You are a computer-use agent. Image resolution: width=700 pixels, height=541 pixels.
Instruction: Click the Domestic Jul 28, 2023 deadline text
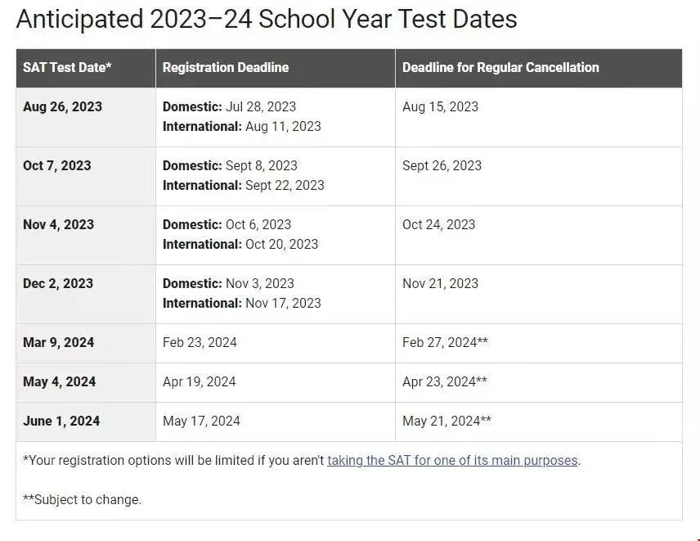point(229,106)
